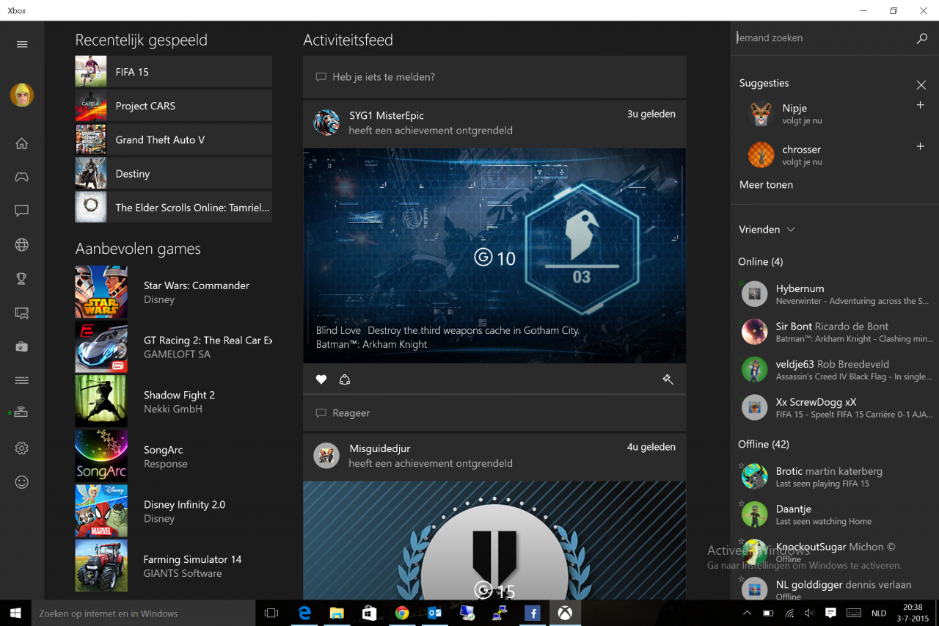Select GT Racing 2: The Real Car
The height and width of the screenshot is (626, 939).
tap(173, 346)
